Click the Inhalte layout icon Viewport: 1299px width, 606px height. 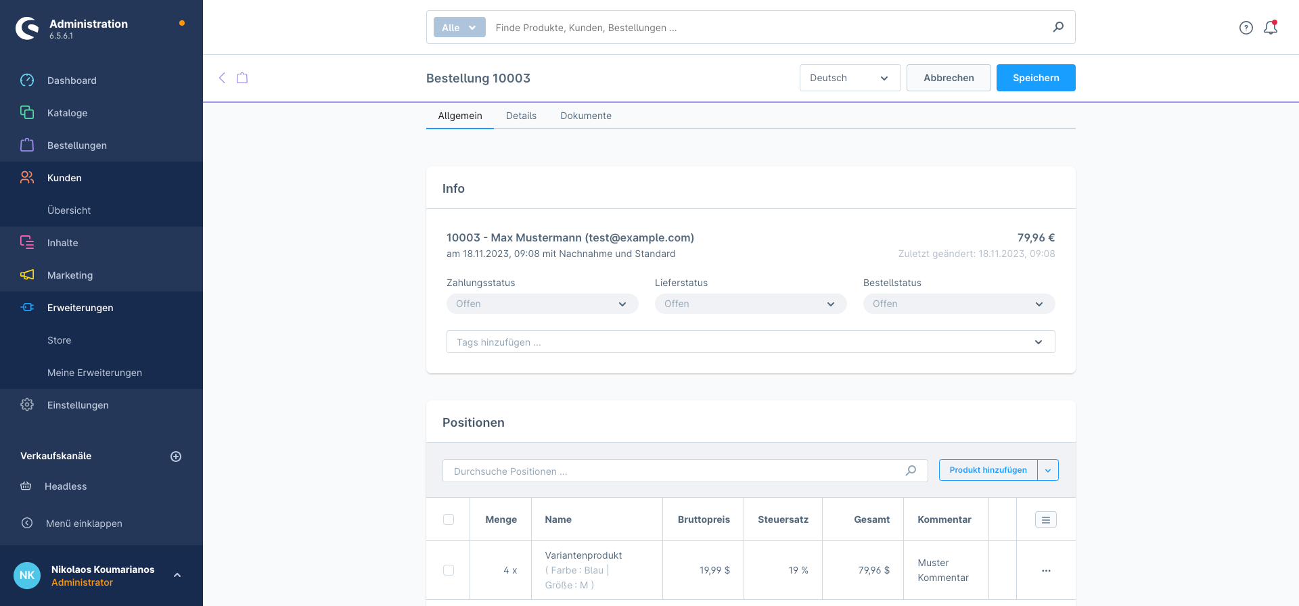[27, 243]
